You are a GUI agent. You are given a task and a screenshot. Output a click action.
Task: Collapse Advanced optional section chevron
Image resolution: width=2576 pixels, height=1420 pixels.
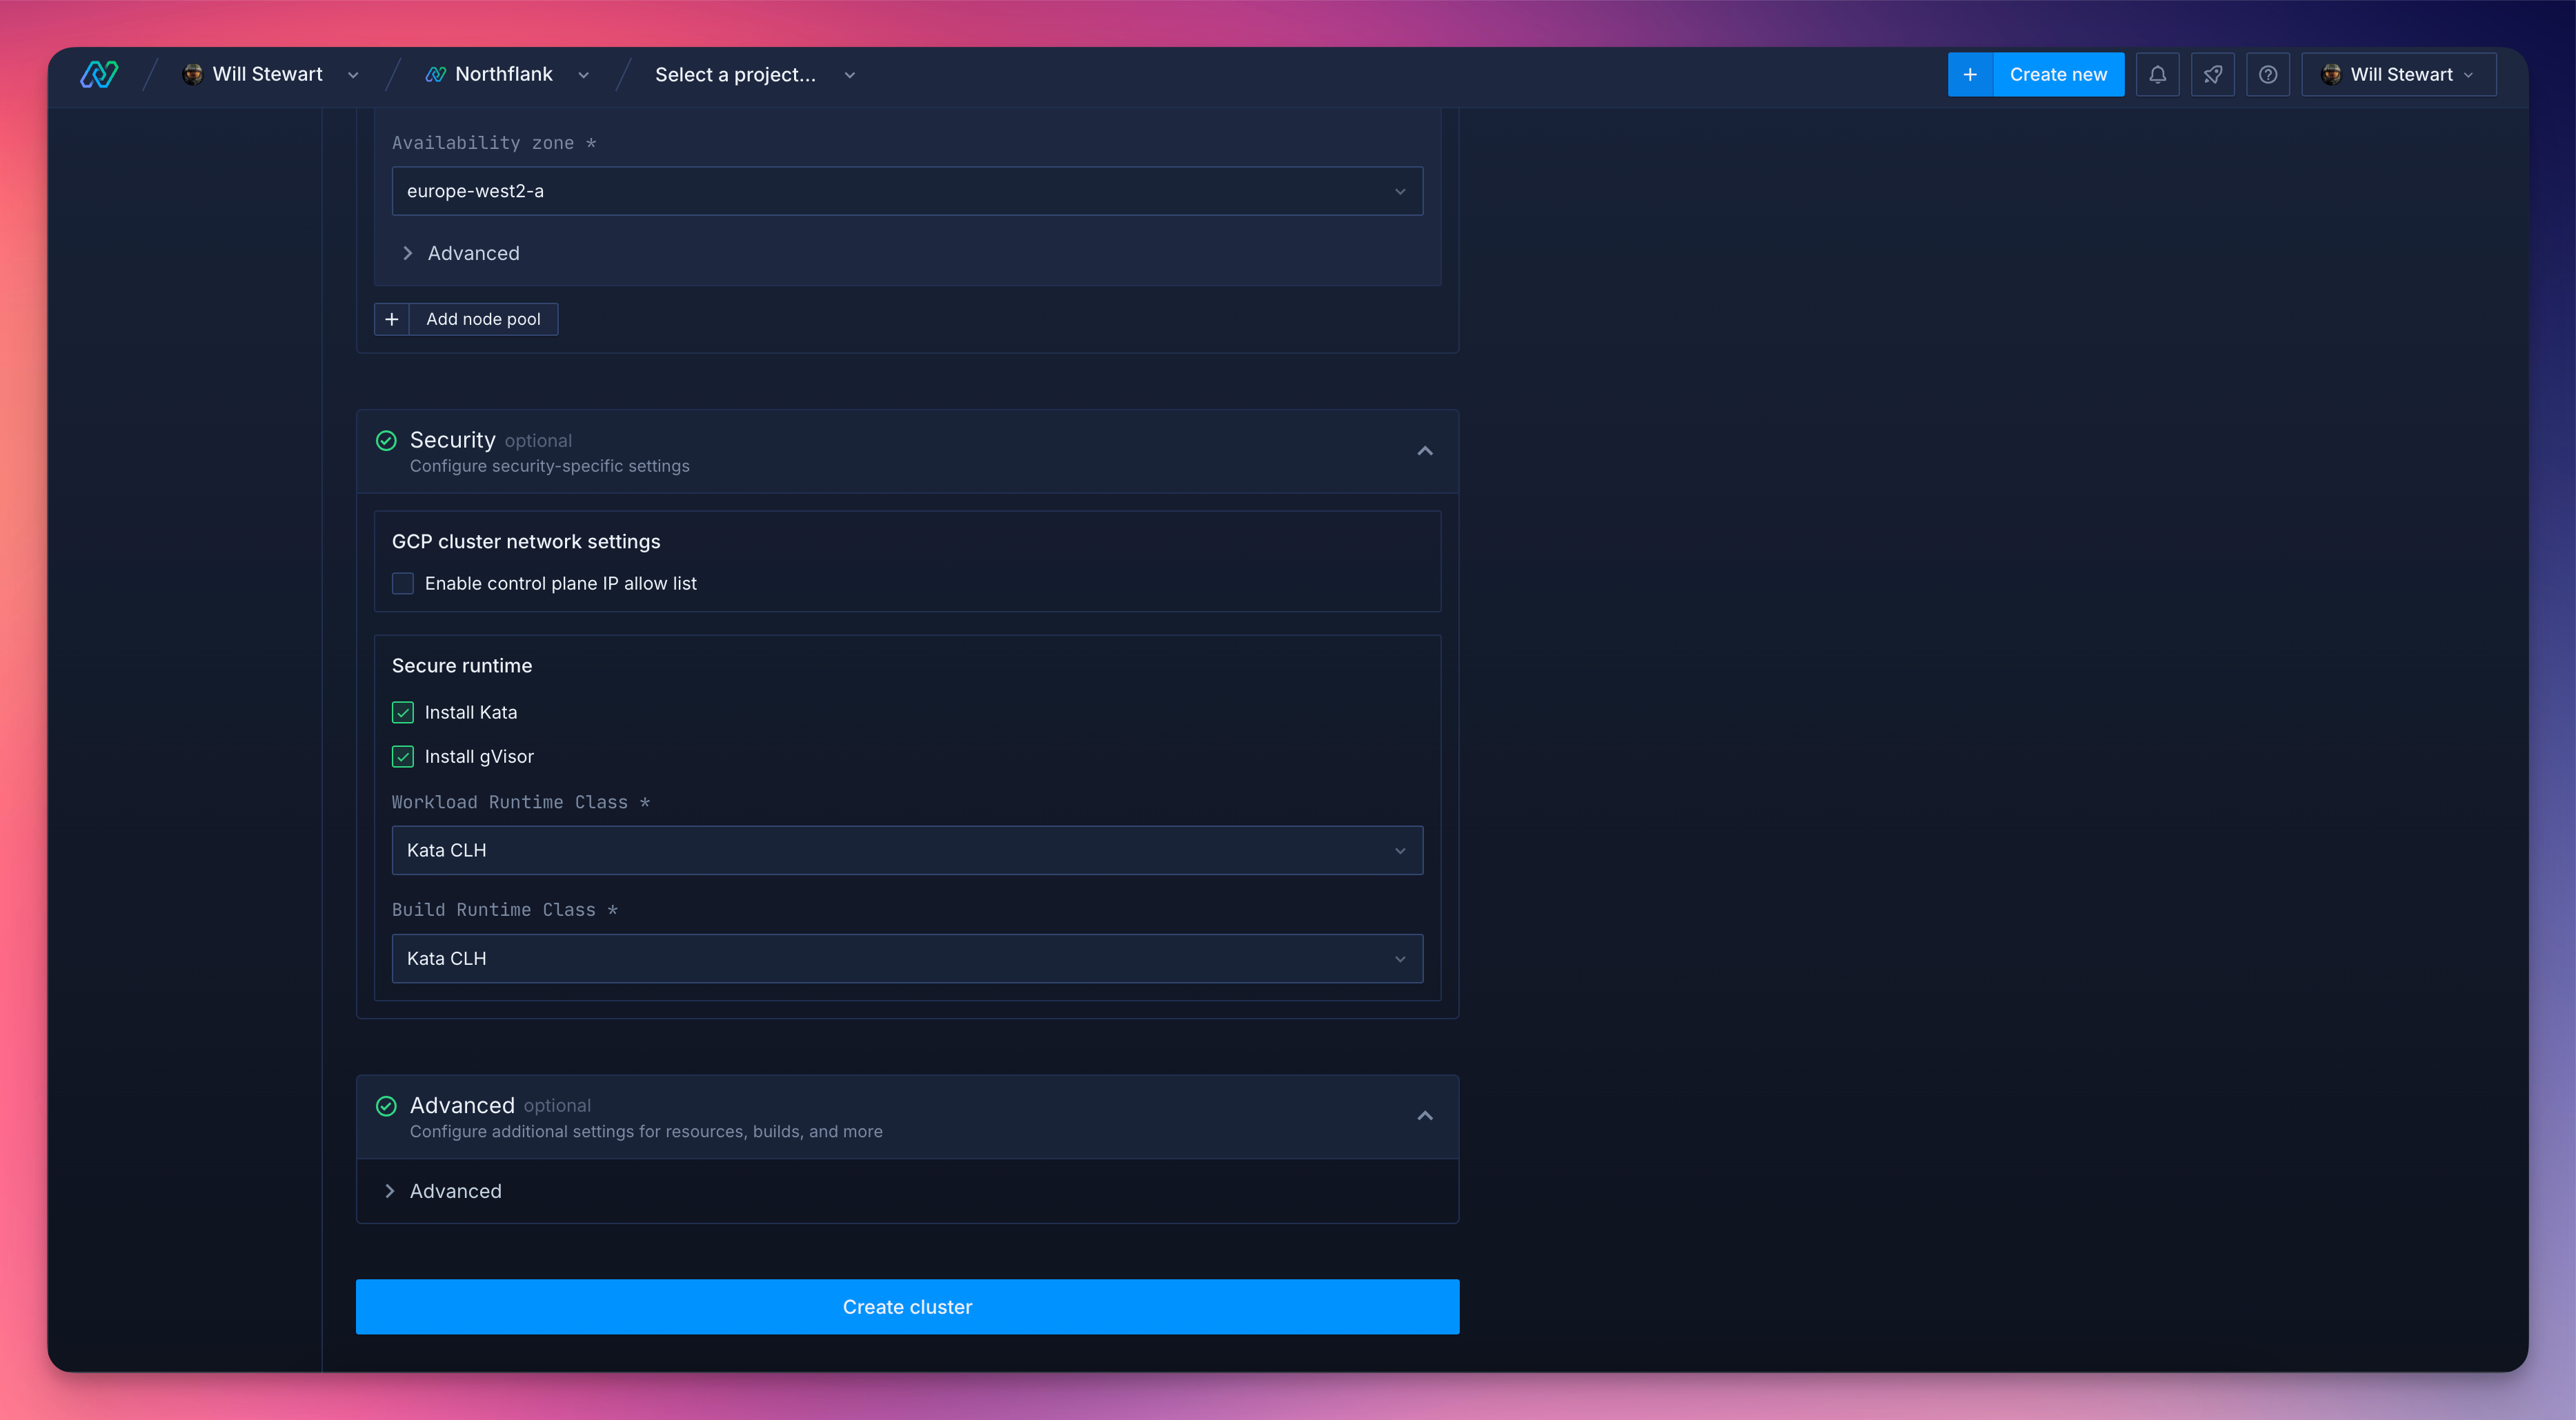tap(1424, 1116)
